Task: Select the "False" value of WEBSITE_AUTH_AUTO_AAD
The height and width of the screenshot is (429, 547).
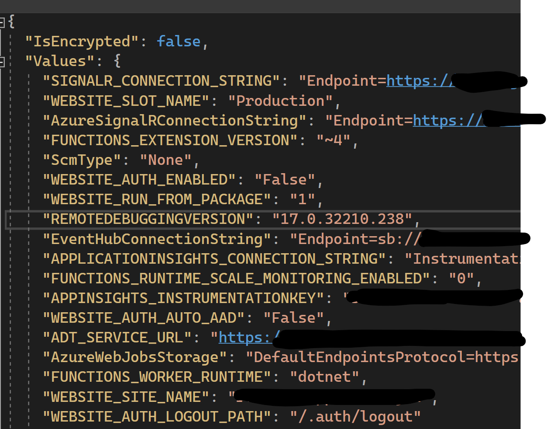Action: pyautogui.click(x=293, y=318)
